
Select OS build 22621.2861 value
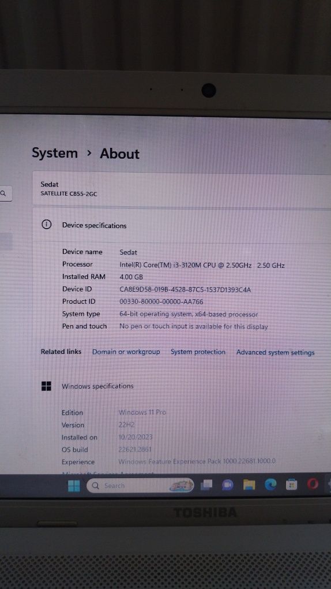(135, 449)
